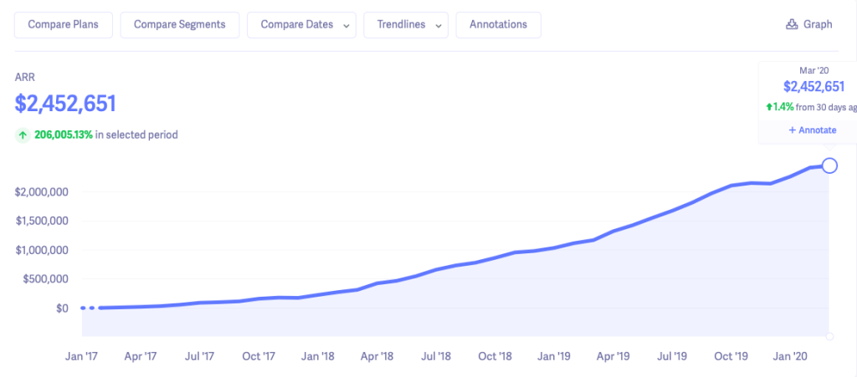Expand the Trendlines dropdown chevron
Image resolution: width=857 pixels, height=377 pixels.
coord(438,25)
